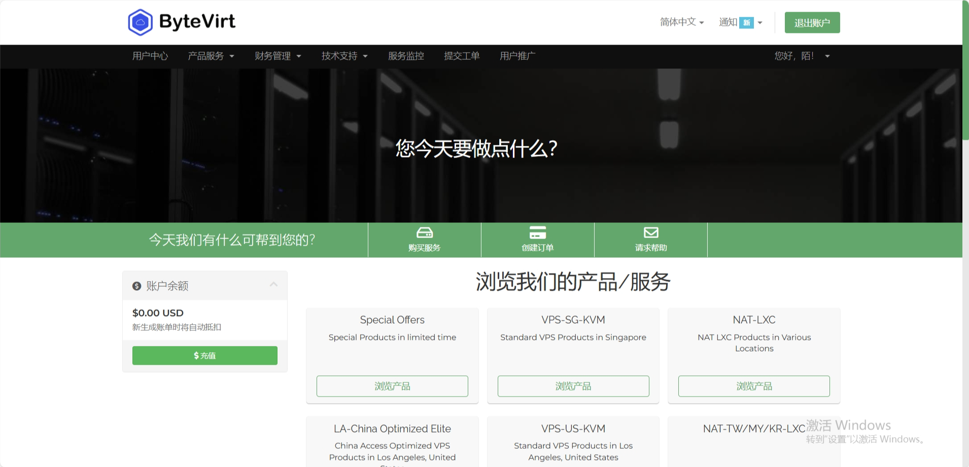Collapse the 账户余额 panel
Image resolution: width=969 pixels, height=467 pixels.
pyautogui.click(x=273, y=285)
